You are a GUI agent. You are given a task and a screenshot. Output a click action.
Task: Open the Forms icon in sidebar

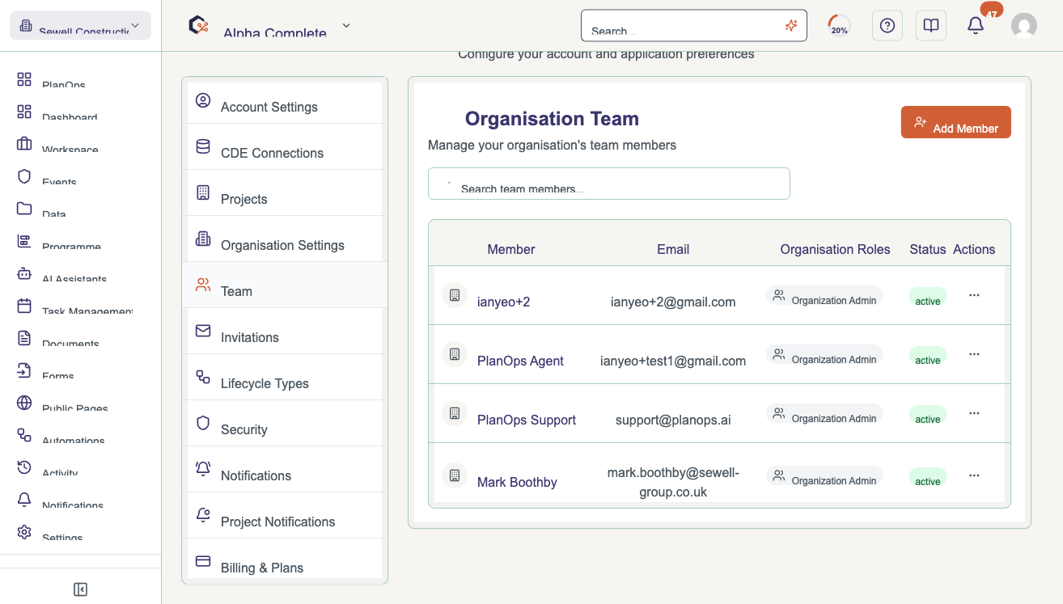pos(24,370)
